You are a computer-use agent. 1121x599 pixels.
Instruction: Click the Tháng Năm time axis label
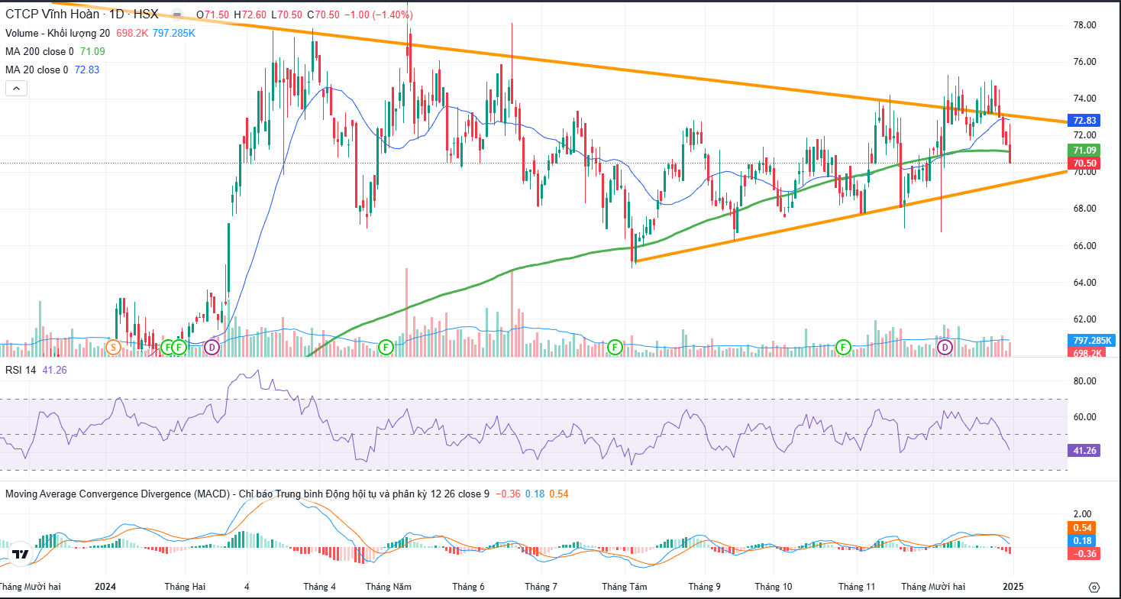(388, 587)
